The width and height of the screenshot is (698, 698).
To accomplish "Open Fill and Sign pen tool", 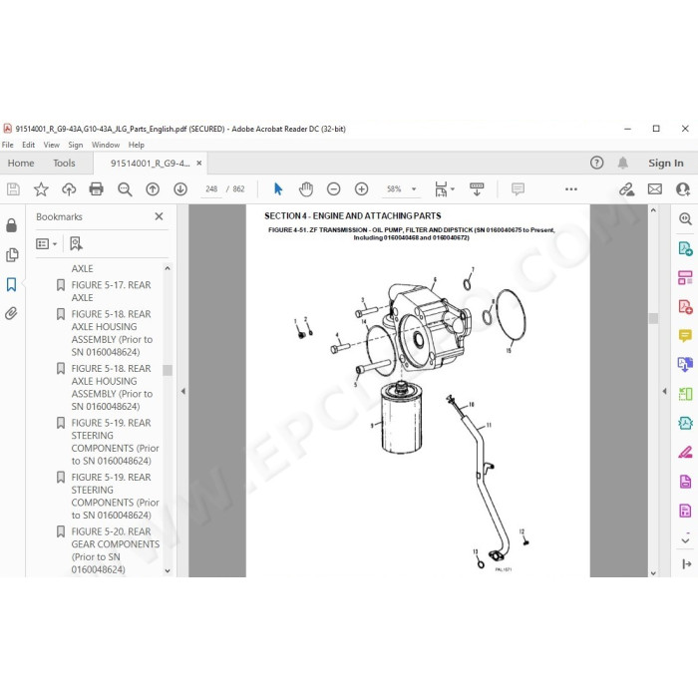I will pos(685,453).
